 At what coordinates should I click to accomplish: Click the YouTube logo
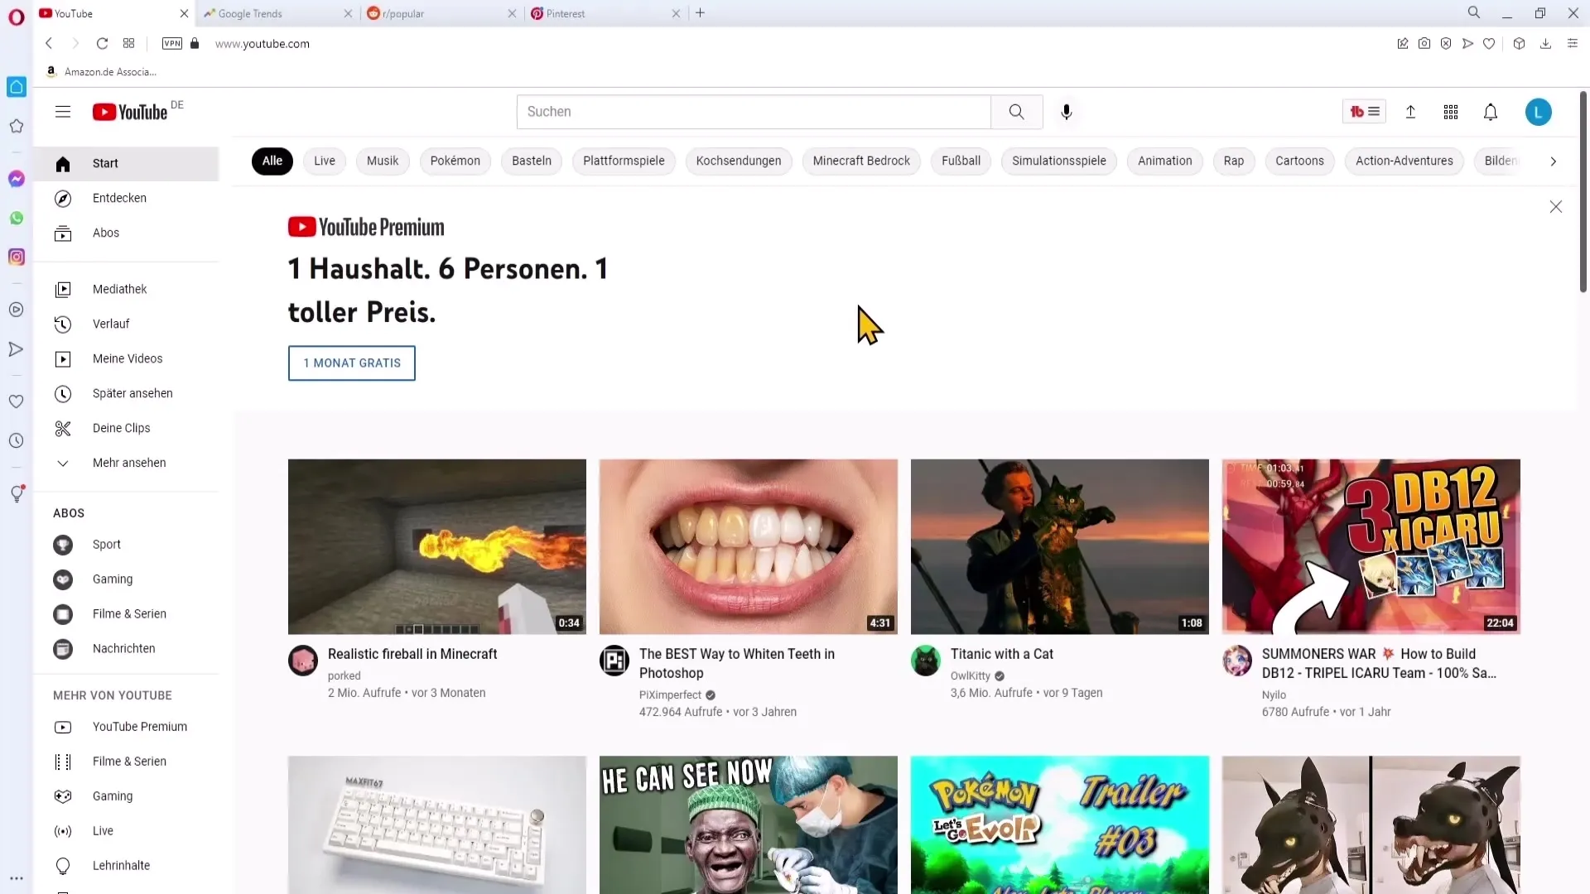(130, 112)
